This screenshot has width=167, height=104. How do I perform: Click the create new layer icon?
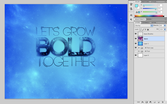click(x=158, y=102)
